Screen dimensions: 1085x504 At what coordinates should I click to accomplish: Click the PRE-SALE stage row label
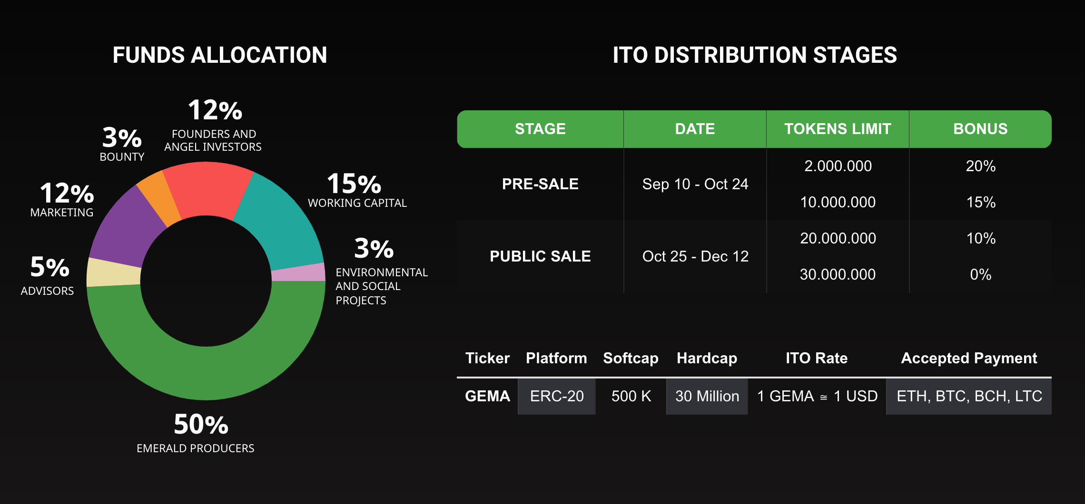[540, 184]
